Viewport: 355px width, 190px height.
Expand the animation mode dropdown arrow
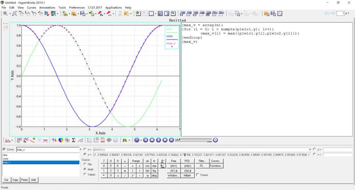click(x=141, y=140)
